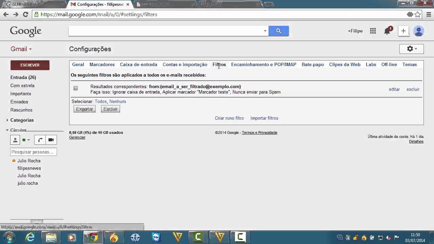The width and height of the screenshot is (434, 244).
Task: Open the green chat status dropdown
Action: (x=26, y=140)
